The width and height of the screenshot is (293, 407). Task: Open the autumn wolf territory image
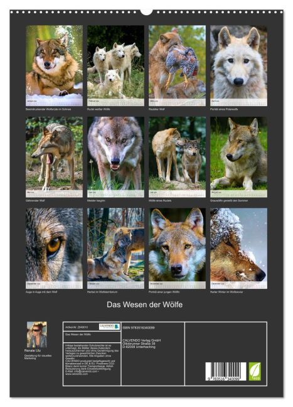(x=115, y=248)
